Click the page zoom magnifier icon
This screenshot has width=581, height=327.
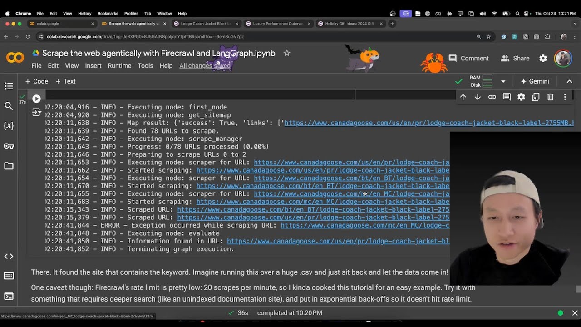(x=478, y=36)
